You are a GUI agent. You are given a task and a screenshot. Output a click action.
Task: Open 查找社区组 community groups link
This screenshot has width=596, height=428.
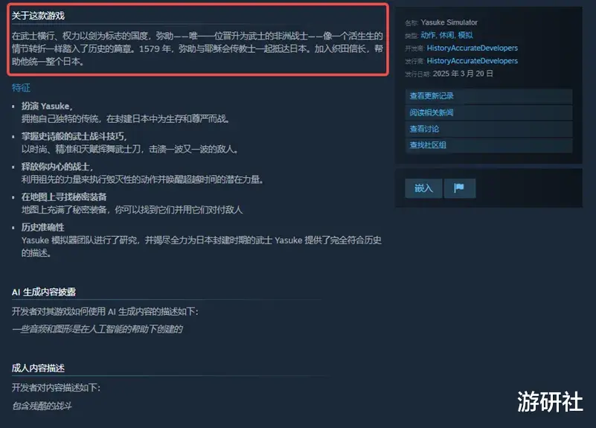(x=489, y=145)
